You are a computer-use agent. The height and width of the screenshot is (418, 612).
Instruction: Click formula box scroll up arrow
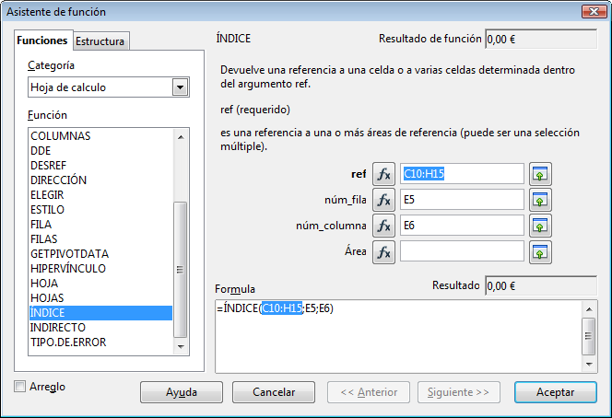tap(589, 309)
